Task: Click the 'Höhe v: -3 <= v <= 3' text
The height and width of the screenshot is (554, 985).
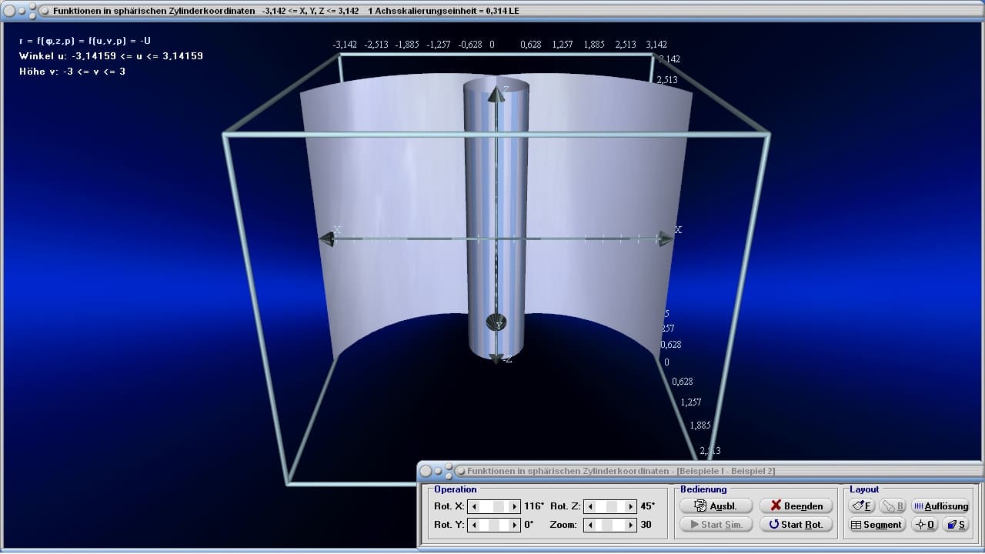Action: [x=72, y=72]
